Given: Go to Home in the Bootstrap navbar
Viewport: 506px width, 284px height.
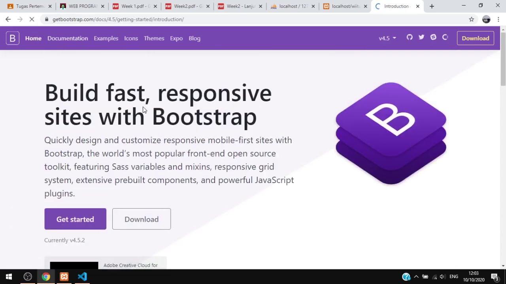Looking at the screenshot, I should click(33, 38).
